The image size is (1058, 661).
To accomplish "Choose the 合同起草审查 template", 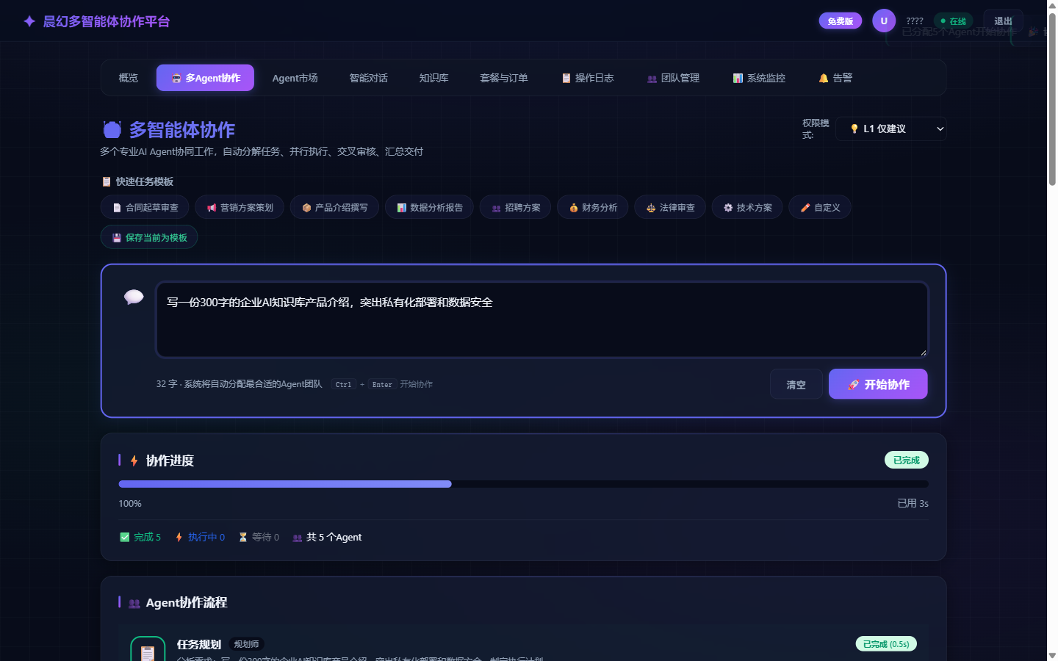I will (x=145, y=208).
